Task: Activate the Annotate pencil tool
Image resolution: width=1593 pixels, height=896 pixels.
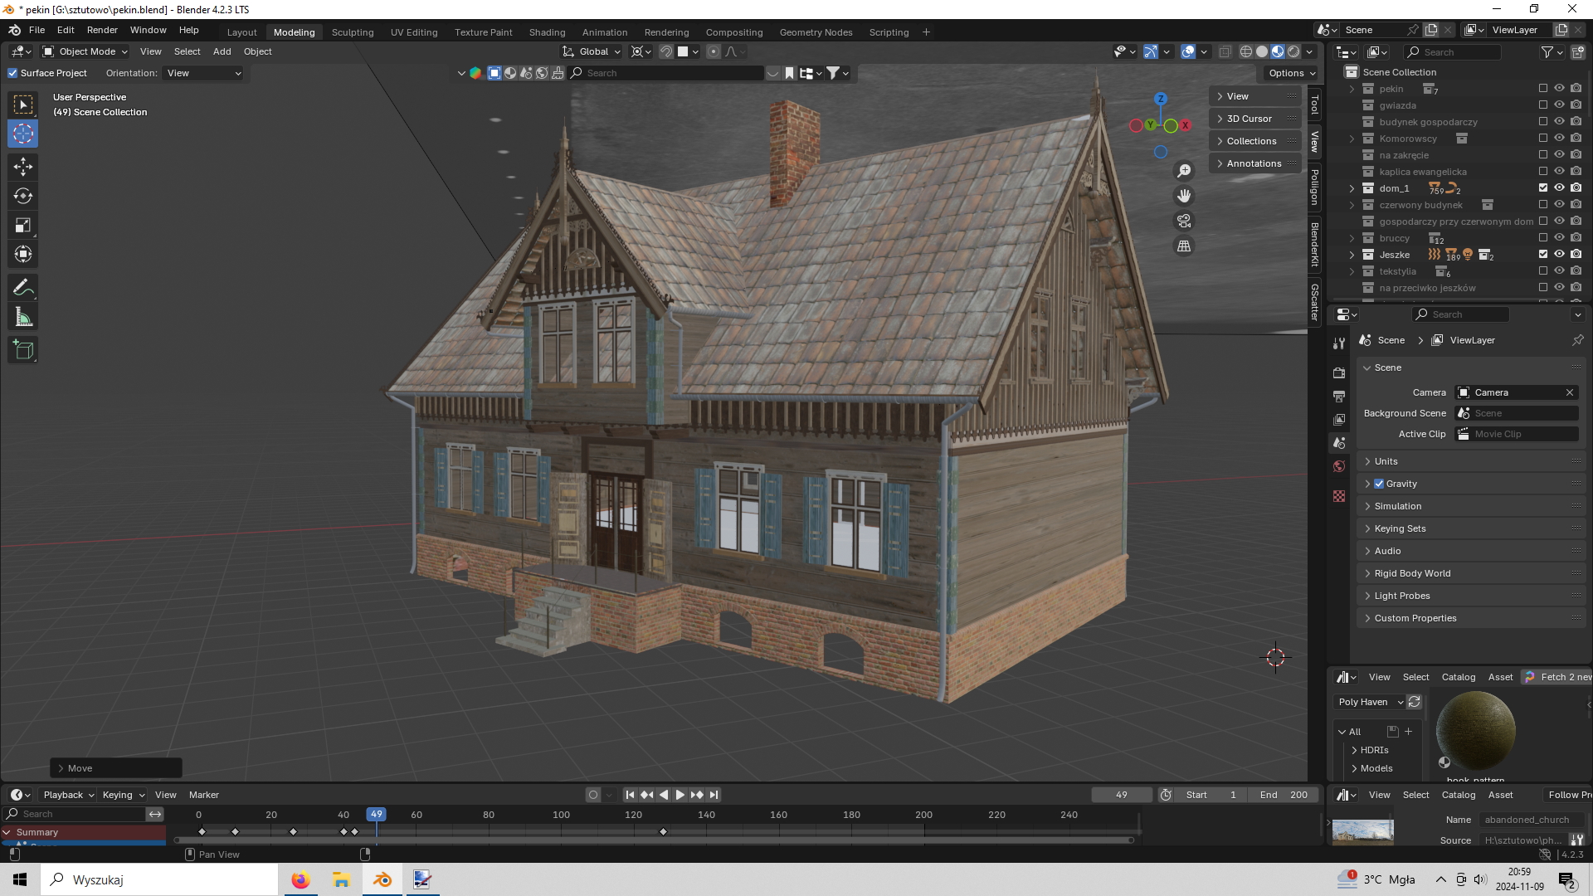Action: [x=22, y=288]
